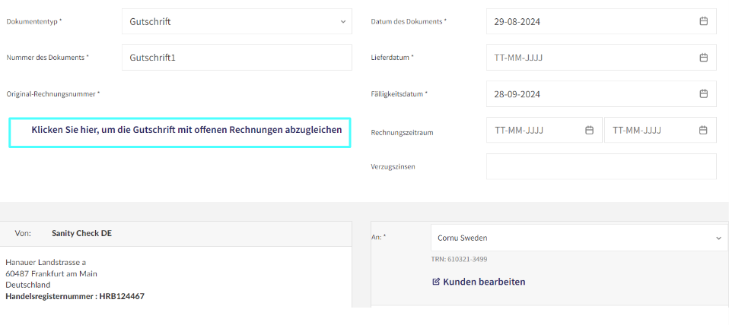729x325 pixels.
Task: Select the Sanity Check DE sender name
Action: (x=82, y=233)
